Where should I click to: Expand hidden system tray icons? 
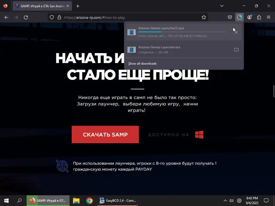pos(225,201)
